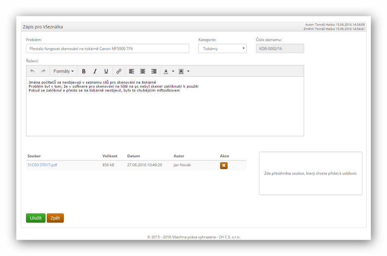387x256 pixels.
Task: Open the 51C00-37017.pdf file link
Action: click(42, 165)
